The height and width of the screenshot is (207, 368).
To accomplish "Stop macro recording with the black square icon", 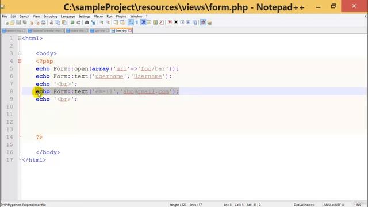I will click(x=176, y=22).
